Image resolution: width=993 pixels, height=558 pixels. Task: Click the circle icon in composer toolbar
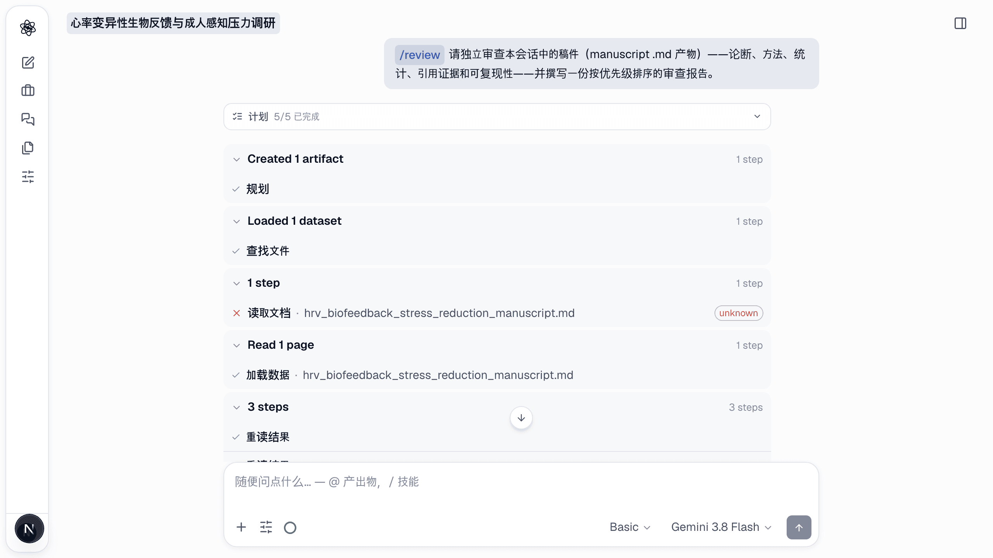click(290, 527)
